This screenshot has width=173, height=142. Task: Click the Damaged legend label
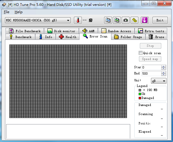point(147,98)
